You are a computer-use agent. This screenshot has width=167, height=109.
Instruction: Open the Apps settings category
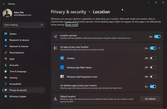point(23,59)
